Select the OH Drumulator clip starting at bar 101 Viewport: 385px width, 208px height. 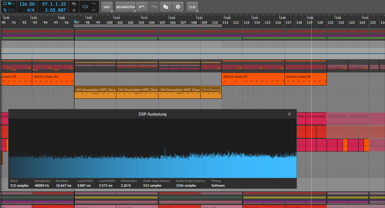click(x=137, y=92)
